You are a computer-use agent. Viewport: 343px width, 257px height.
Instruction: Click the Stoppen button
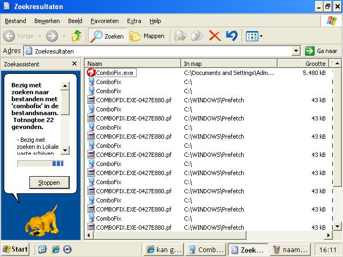point(49,183)
